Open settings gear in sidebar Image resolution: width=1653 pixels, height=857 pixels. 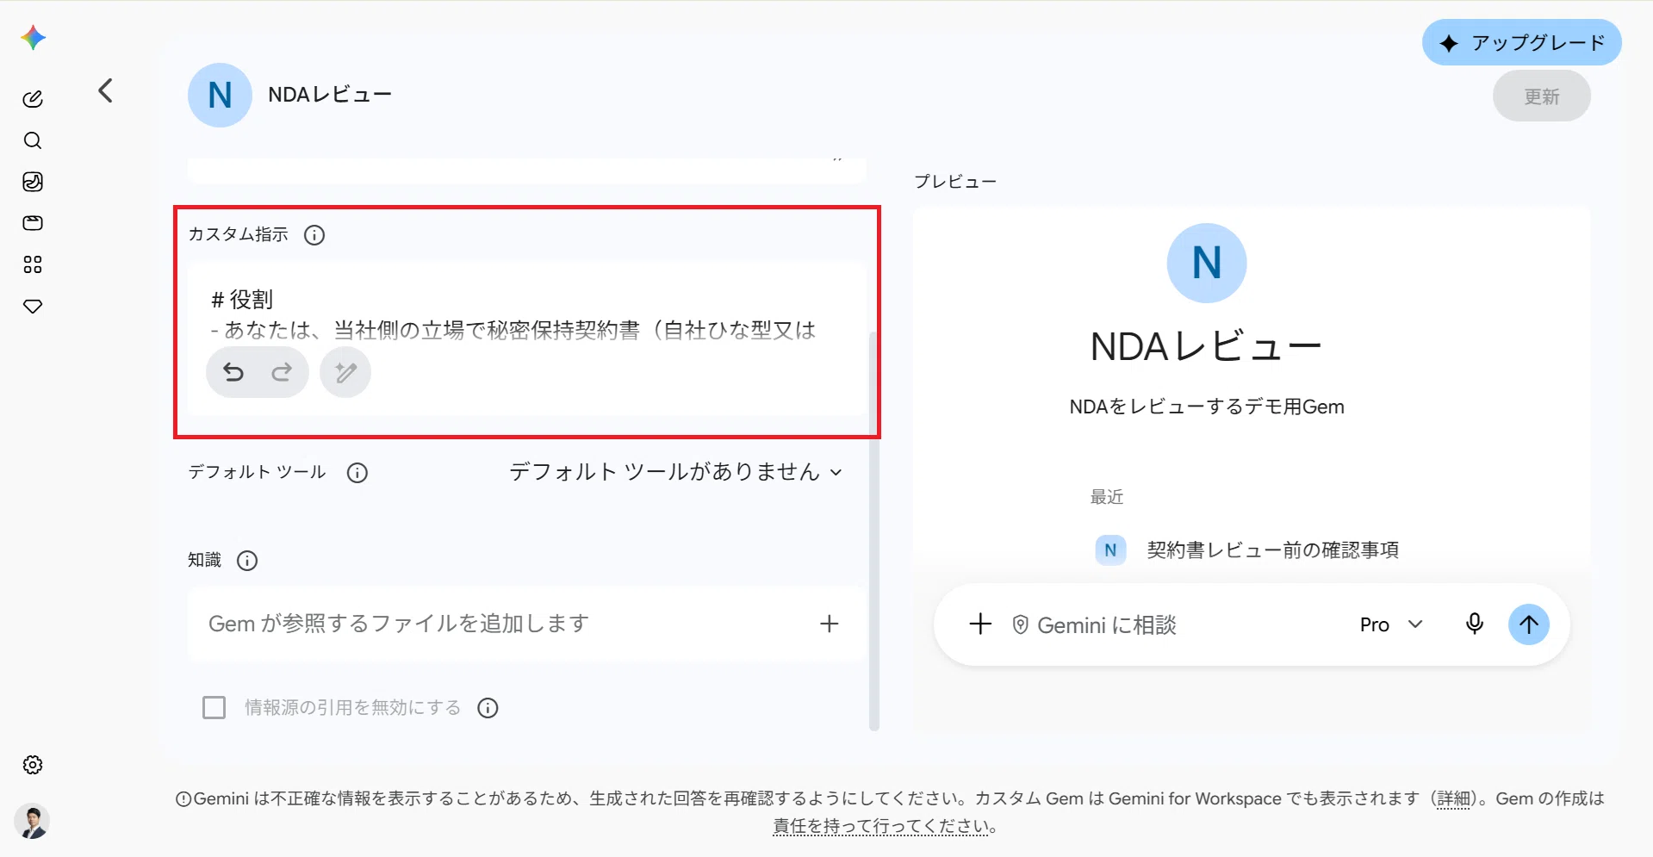pos(33,765)
